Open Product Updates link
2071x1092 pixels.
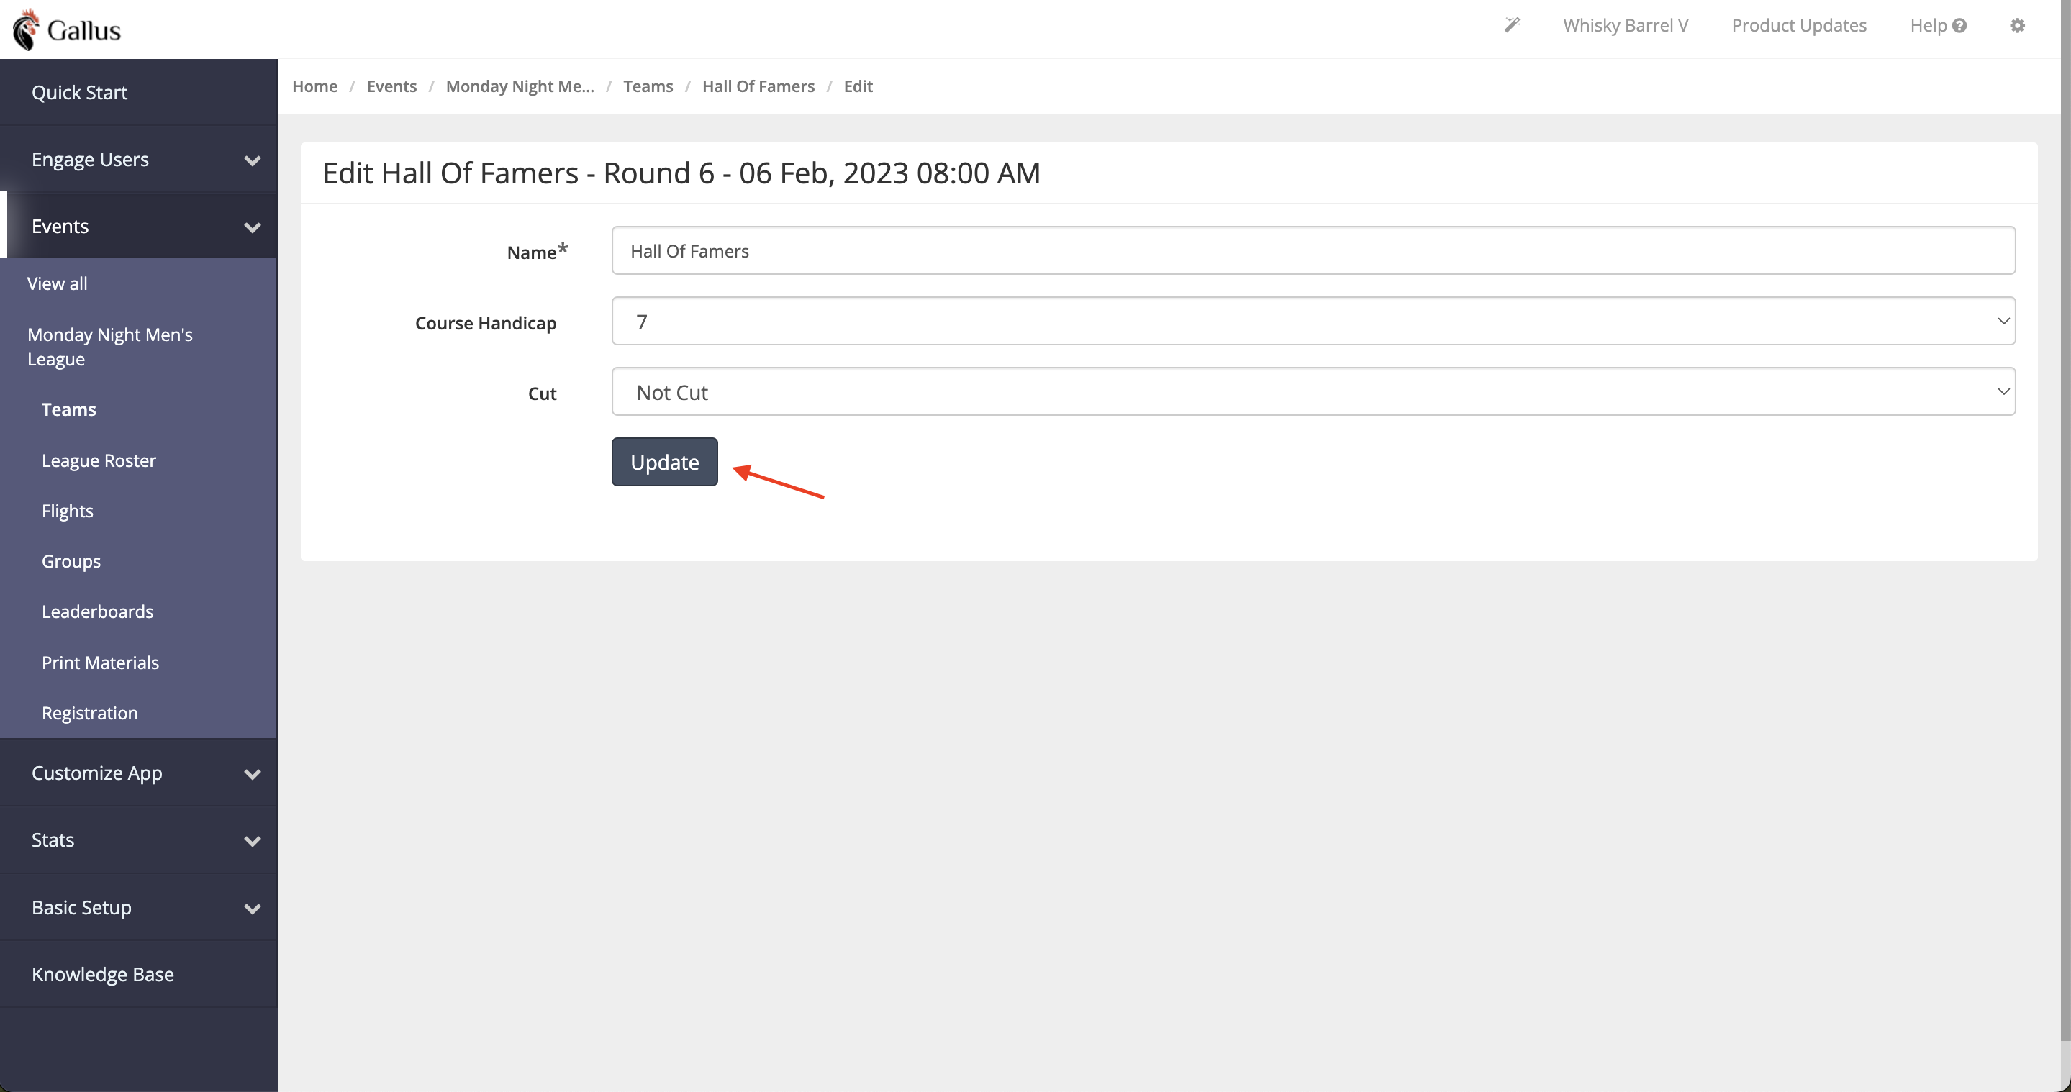coord(1798,26)
